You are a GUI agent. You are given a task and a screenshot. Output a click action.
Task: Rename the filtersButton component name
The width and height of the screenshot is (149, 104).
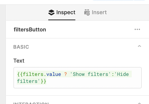[30, 29]
